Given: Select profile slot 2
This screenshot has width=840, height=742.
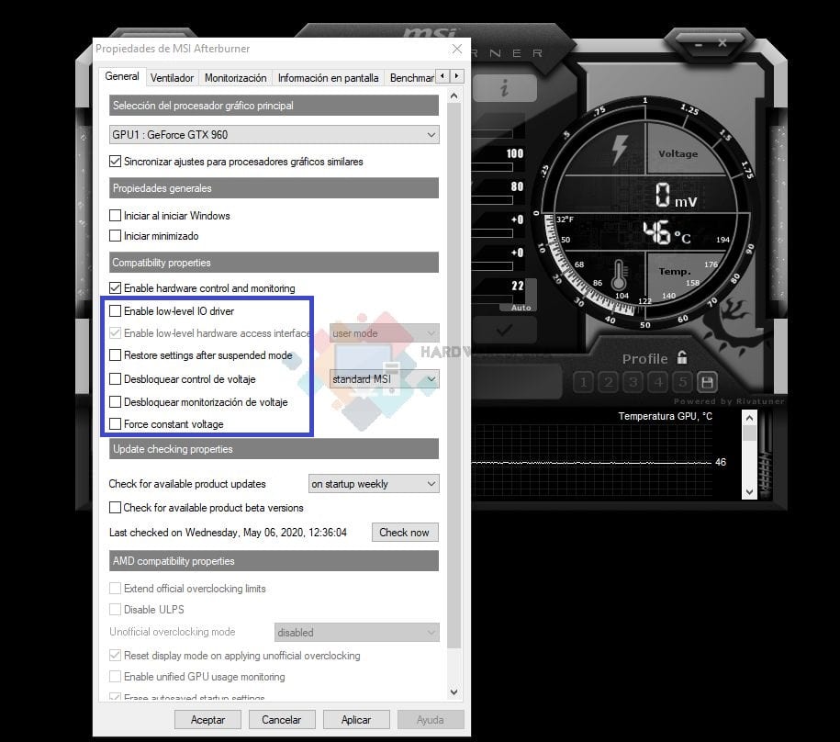Looking at the screenshot, I should (608, 382).
